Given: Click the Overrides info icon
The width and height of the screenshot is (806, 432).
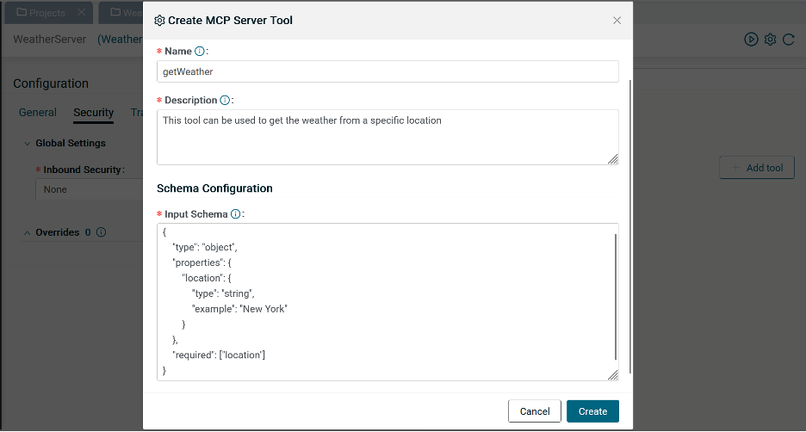Looking at the screenshot, I should coord(102,232).
